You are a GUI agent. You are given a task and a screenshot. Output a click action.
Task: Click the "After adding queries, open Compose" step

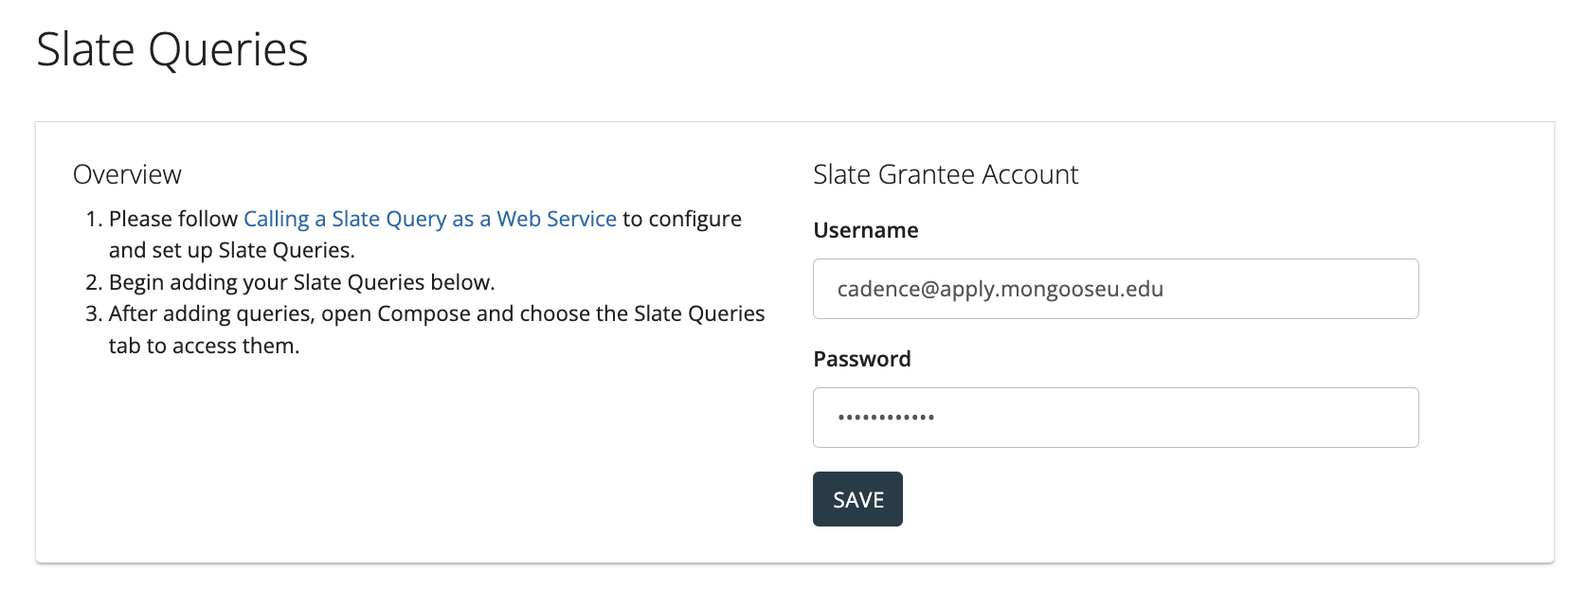[436, 313]
